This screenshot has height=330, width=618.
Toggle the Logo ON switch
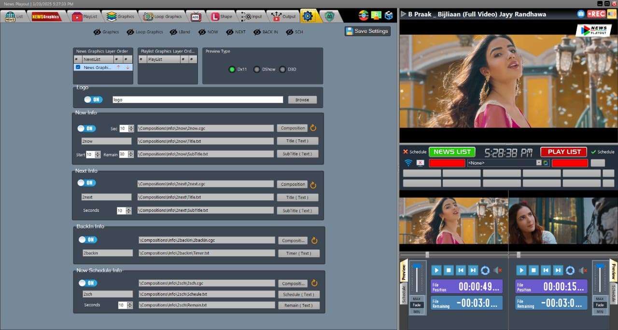click(x=93, y=99)
